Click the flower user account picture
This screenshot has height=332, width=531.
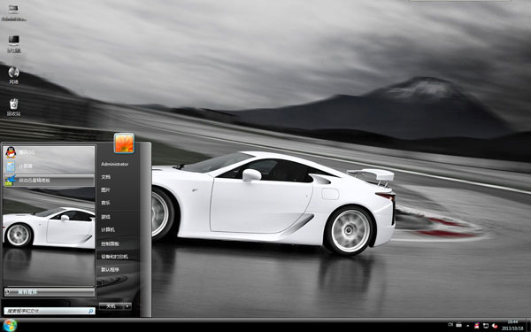(x=124, y=143)
